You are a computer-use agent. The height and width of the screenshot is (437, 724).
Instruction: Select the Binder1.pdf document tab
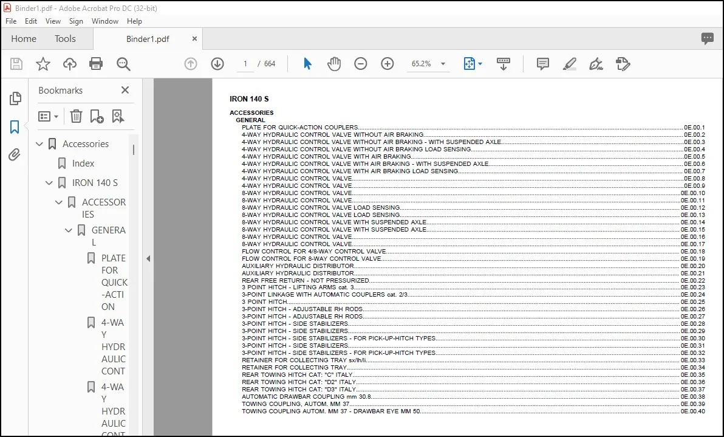coord(148,40)
